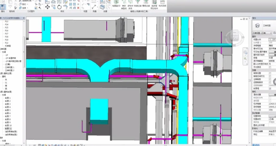276x146 pixels.
Task: Toggle the 裁剪区域可见 checkbox
Action: [270, 76]
